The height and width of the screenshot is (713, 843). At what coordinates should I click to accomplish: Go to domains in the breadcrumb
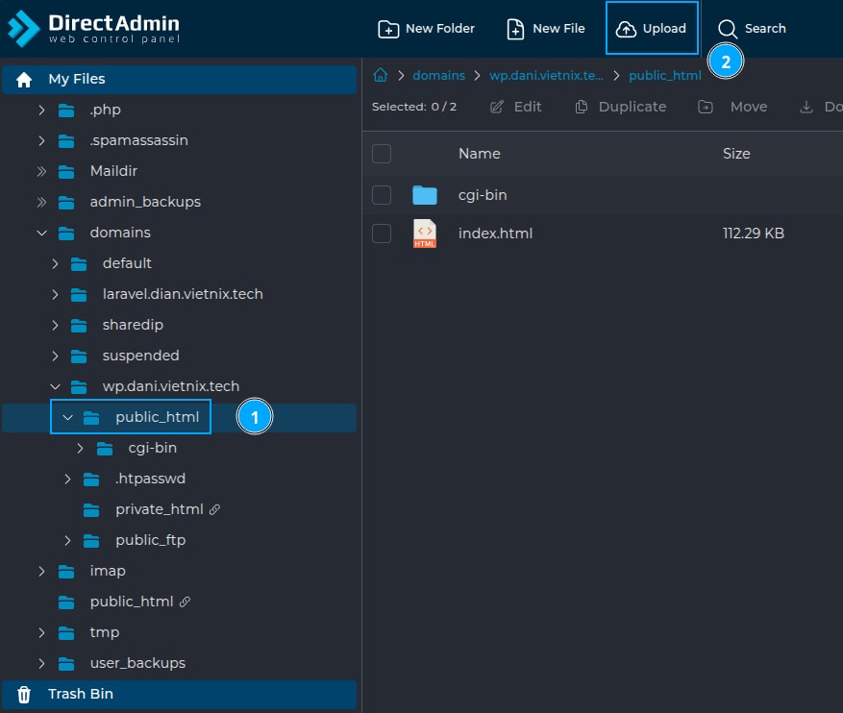pyautogui.click(x=438, y=75)
